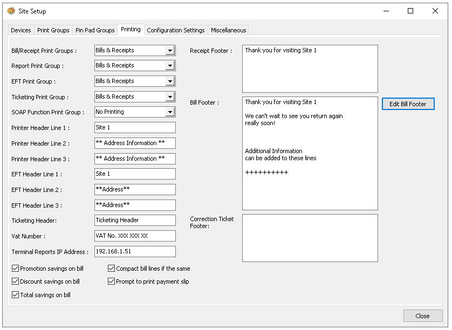The image size is (452, 330).
Task: Open the Print Groups tab
Action: [x=53, y=30]
